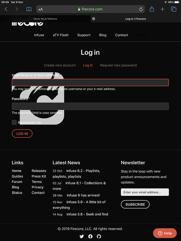181x241 pixels.
Task: Tap the Wi-Fi status icon
Action: coord(166,2)
